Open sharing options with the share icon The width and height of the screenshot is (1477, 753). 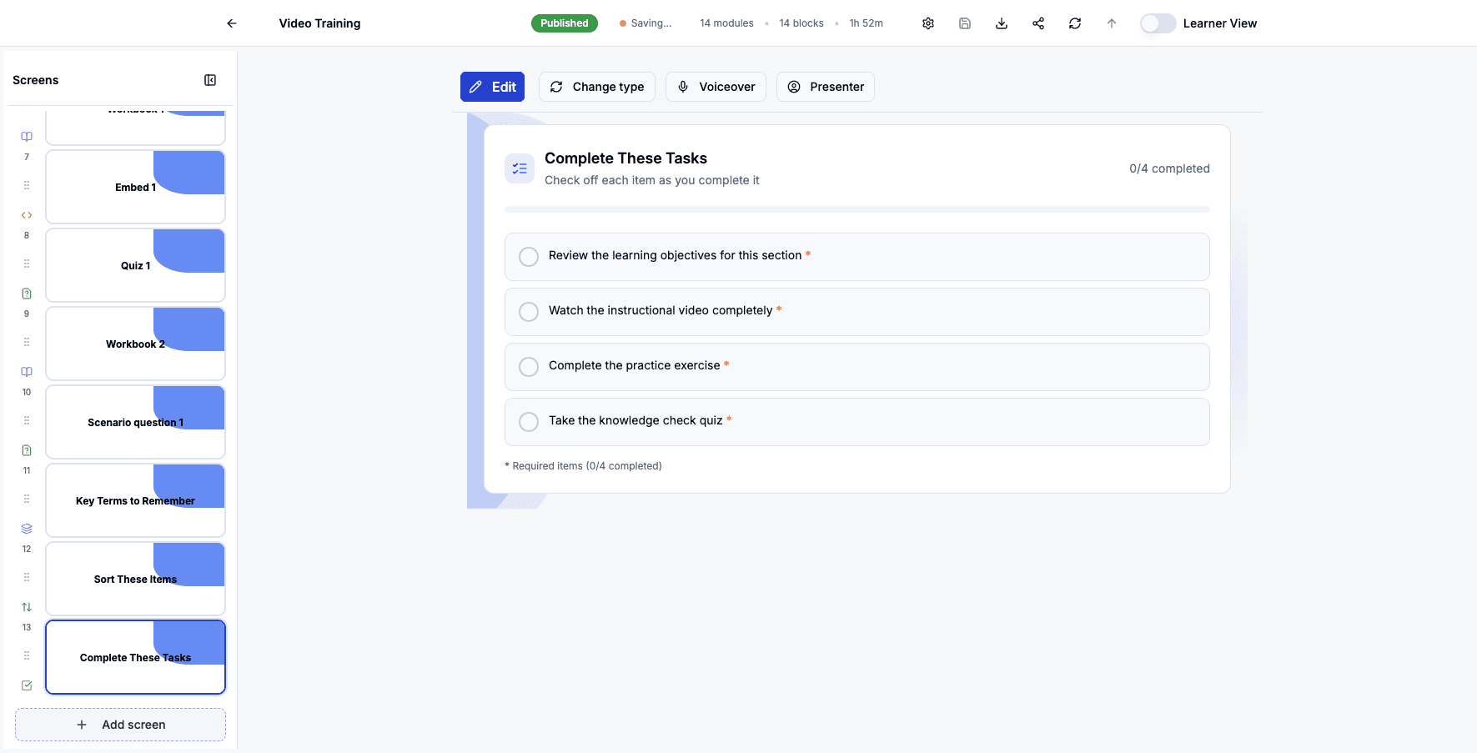pyautogui.click(x=1038, y=23)
